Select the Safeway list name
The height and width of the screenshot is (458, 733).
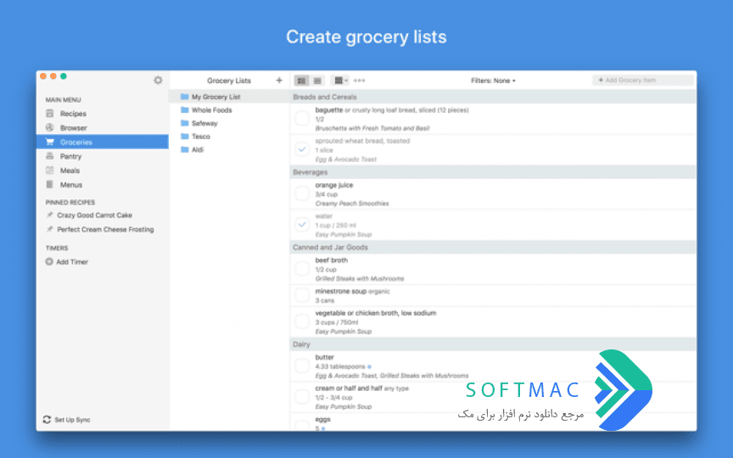(x=204, y=123)
